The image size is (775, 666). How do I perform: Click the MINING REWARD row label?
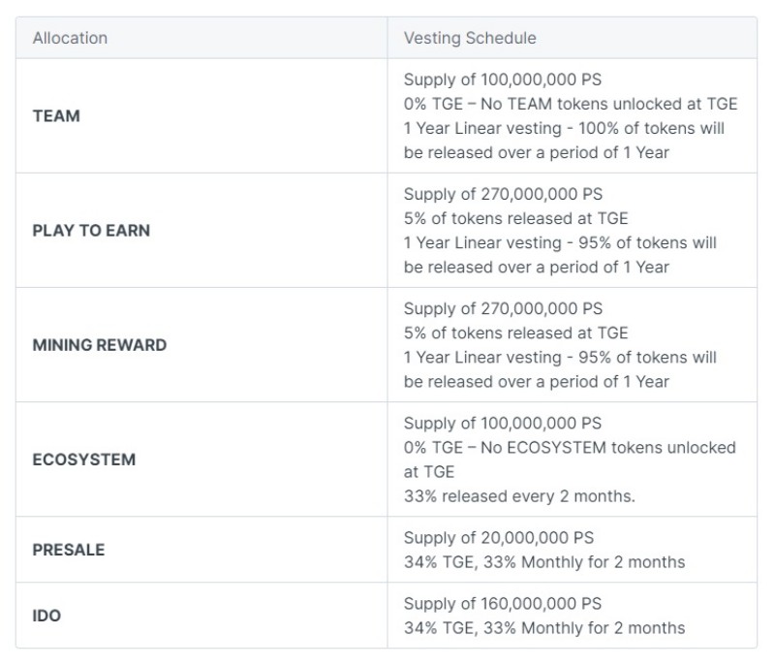[x=99, y=345]
